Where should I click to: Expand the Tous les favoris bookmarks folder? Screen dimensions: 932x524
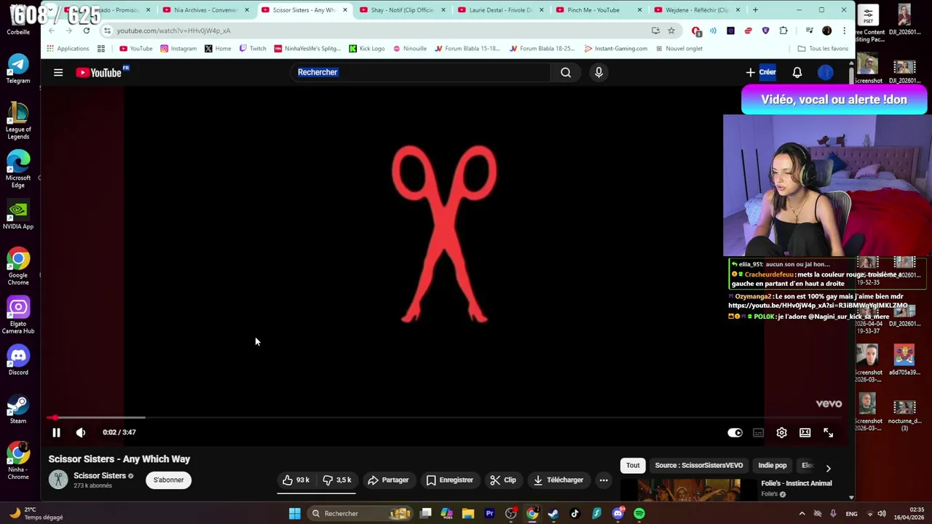click(823, 49)
